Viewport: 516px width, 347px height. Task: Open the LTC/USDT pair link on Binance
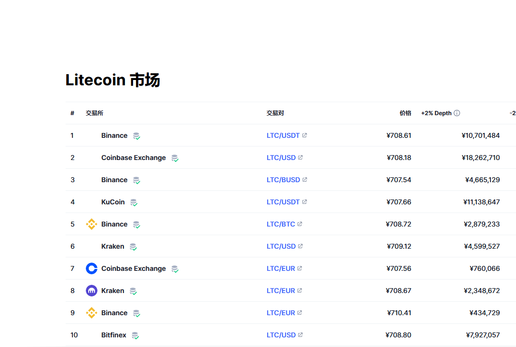pyautogui.click(x=283, y=135)
